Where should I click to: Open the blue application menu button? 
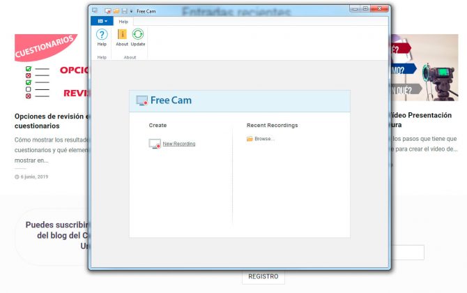coord(102,21)
